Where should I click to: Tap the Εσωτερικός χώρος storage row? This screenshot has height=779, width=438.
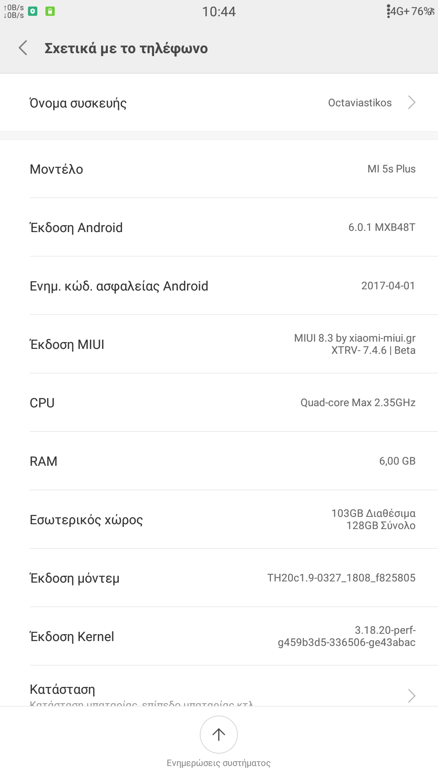click(219, 519)
